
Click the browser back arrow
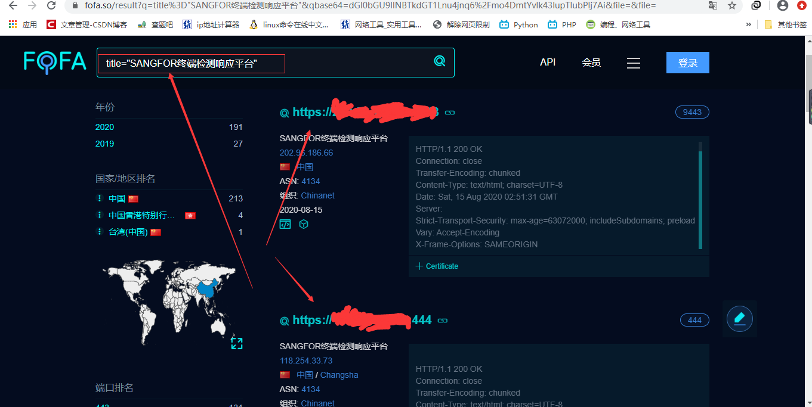(13, 5)
